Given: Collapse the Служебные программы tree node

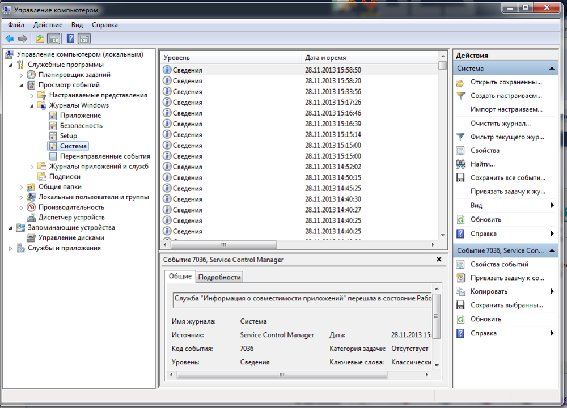Looking at the screenshot, I should tap(10, 65).
